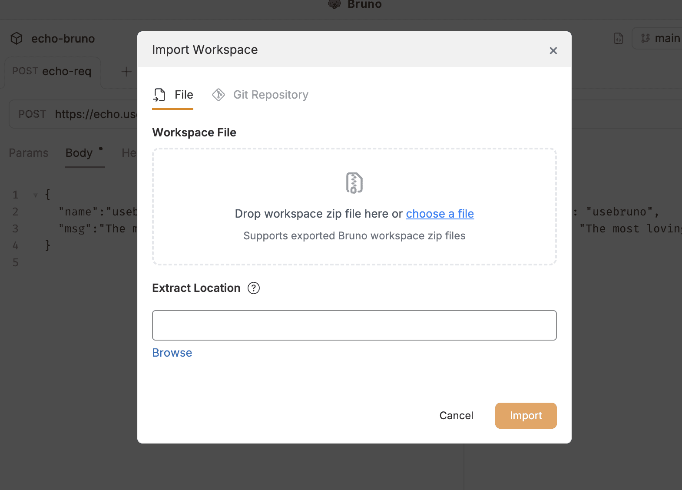
Task: Click the file import icon
Action: (159, 95)
